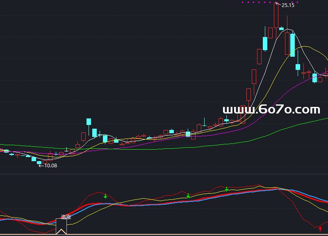Select the large cyan candle right of the peak

pos(292,45)
